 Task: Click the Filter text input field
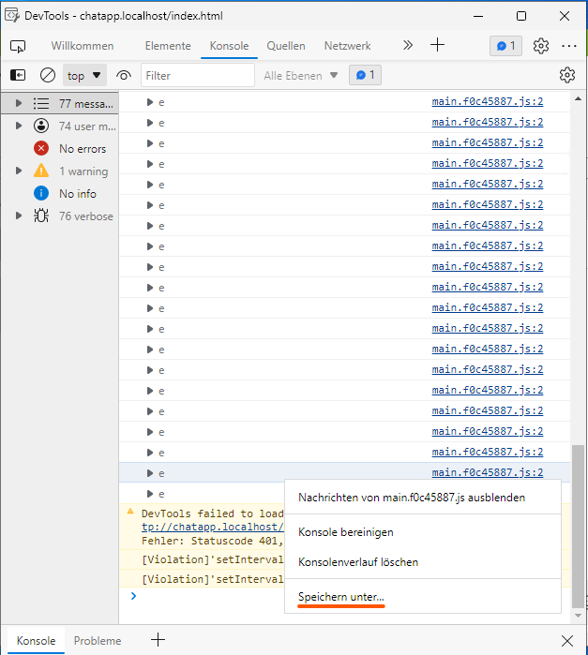[197, 75]
